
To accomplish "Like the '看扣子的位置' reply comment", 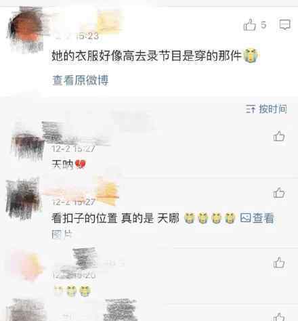I will tap(279, 192).
